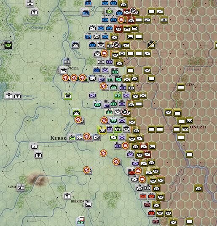217x226 pixels.
Task: Select the cyan cavalry unit beside the SEC counter
Action: coord(118,79)
